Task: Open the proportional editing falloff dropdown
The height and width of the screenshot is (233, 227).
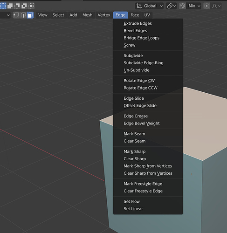Action: point(216,6)
